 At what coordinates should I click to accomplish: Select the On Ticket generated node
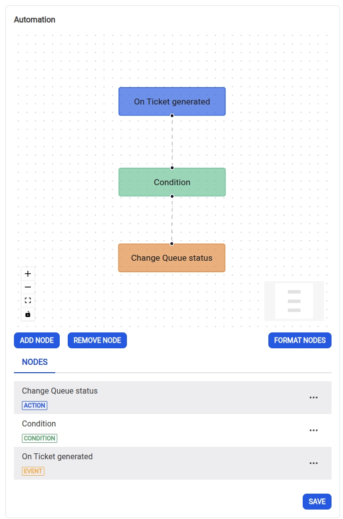click(172, 102)
